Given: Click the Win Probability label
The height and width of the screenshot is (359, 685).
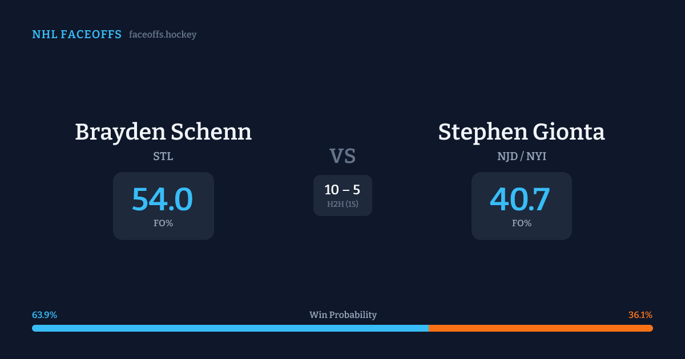Looking at the screenshot, I should coord(343,315).
